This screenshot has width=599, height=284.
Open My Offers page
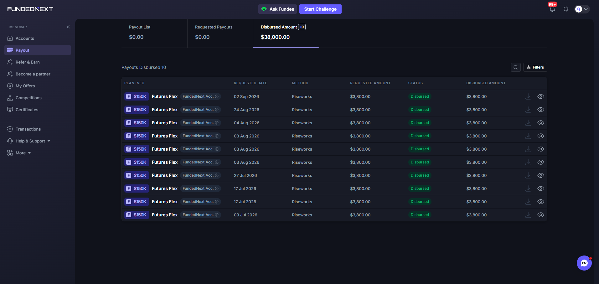(x=38, y=86)
